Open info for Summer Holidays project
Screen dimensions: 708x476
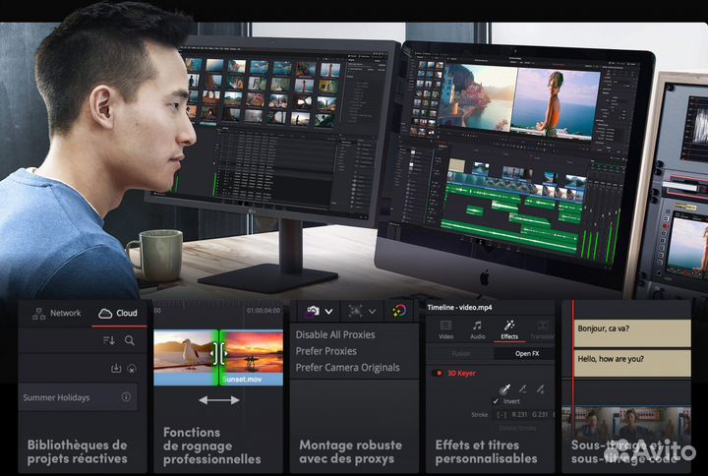click(126, 397)
